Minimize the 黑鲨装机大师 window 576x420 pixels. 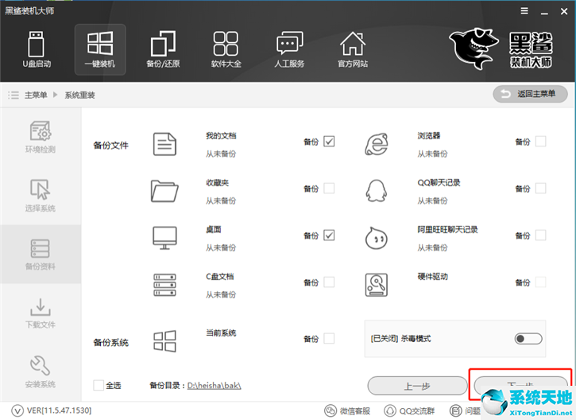tap(544, 12)
